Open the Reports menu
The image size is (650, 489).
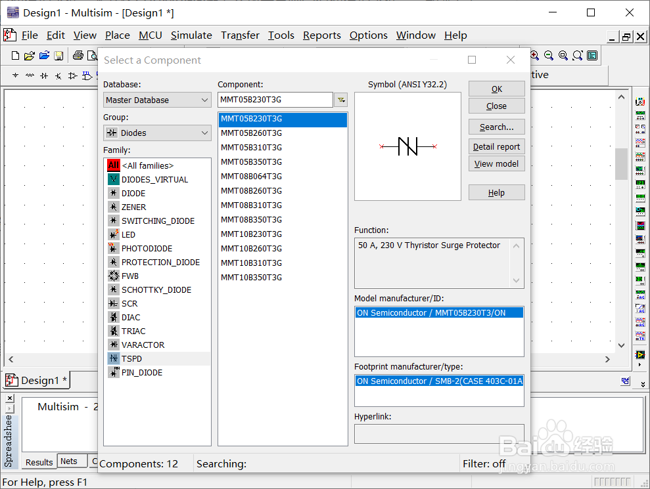[x=321, y=35]
